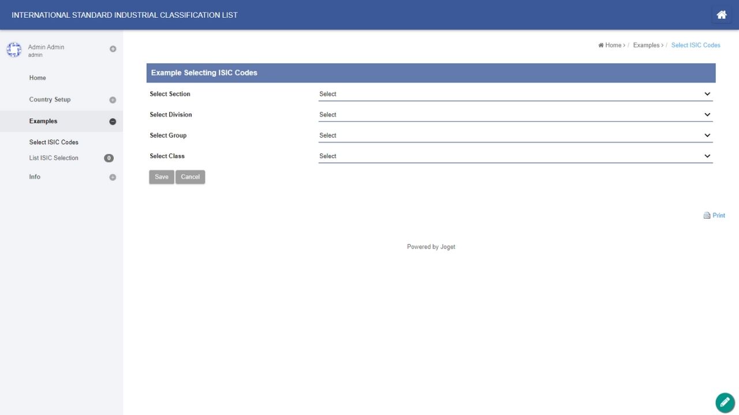Open the Select Section dropdown
739x415 pixels.
point(515,94)
